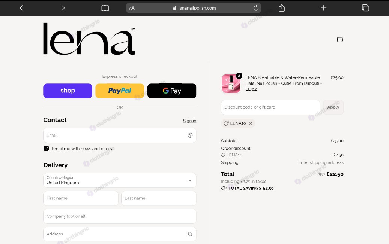This screenshot has width=389, height=244.
Task: Open the shopping bag cart icon
Action: pyautogui.click(x=340, y=39)
